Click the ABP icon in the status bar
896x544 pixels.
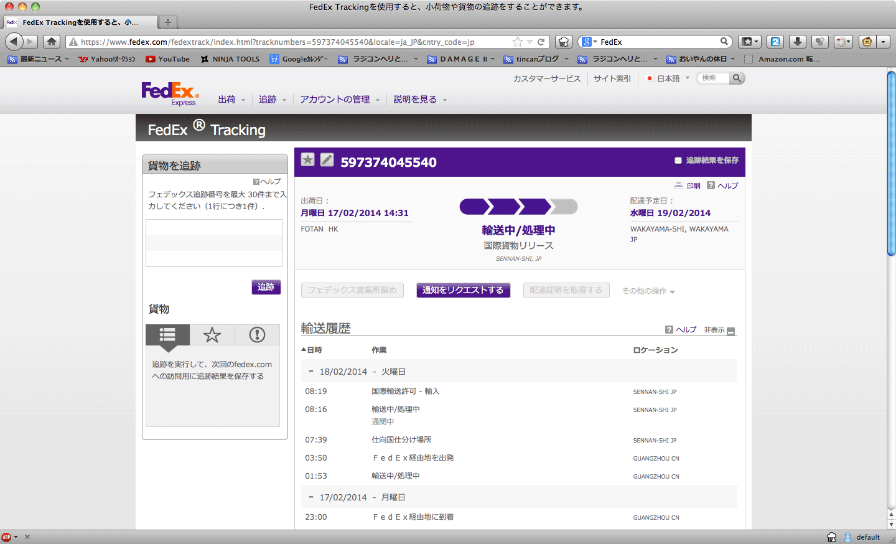point(6,537)
